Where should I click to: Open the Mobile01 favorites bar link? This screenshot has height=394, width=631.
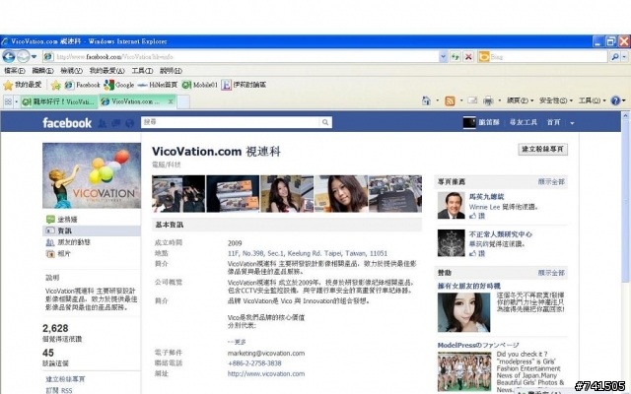pos(199,85)
